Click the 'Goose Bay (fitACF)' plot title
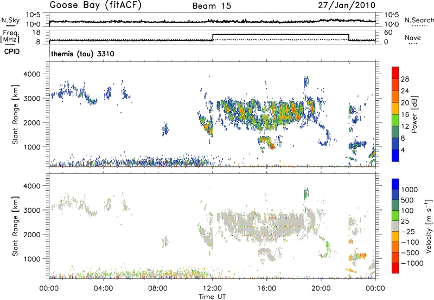 coord(95,5)
